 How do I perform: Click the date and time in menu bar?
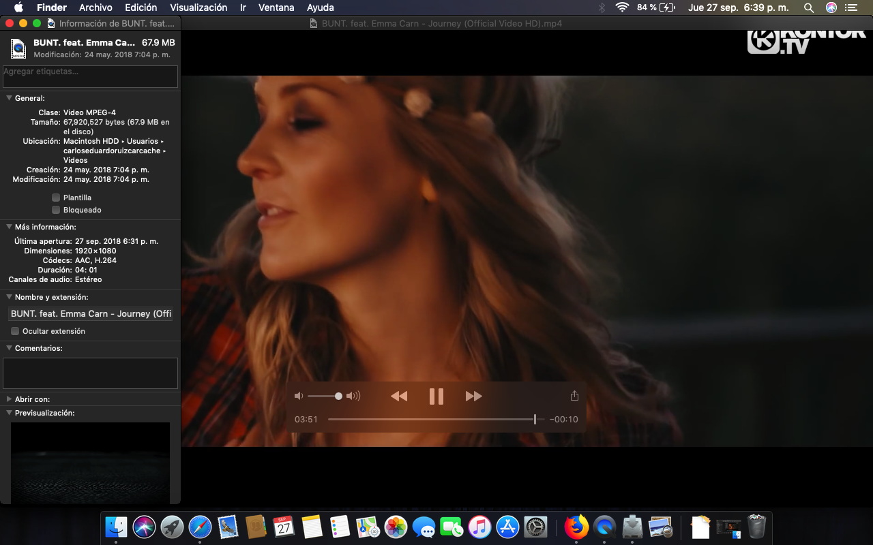pyautogui.click(x=739, y=7)
